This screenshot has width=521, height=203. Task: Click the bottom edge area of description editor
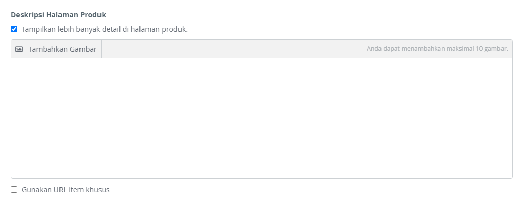coord(262,175)
